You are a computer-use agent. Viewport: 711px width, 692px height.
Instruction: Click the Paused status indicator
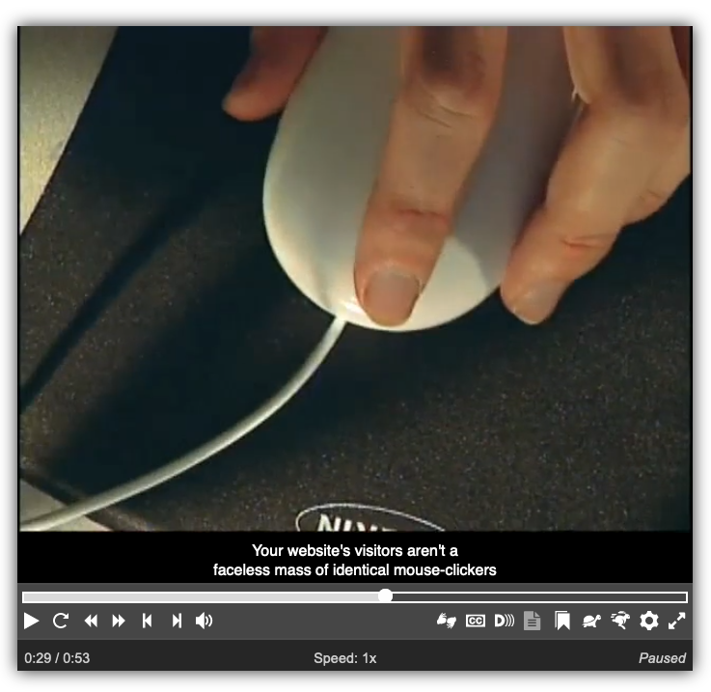(x=662, y=658)
